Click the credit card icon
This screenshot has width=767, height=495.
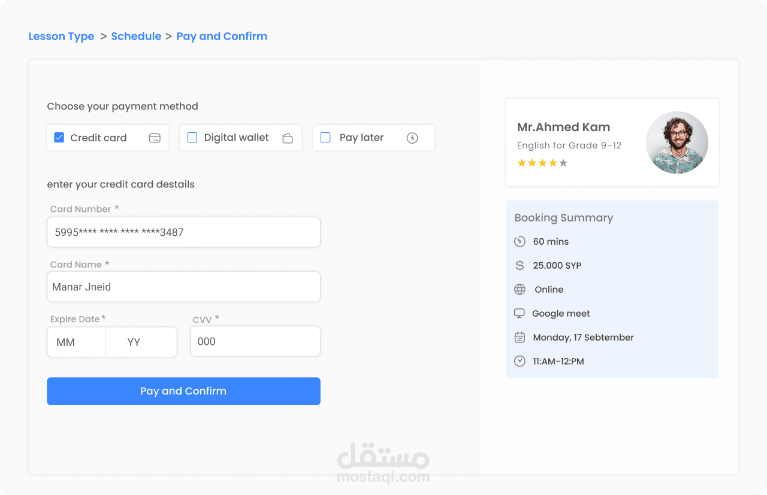click(155, 138)
